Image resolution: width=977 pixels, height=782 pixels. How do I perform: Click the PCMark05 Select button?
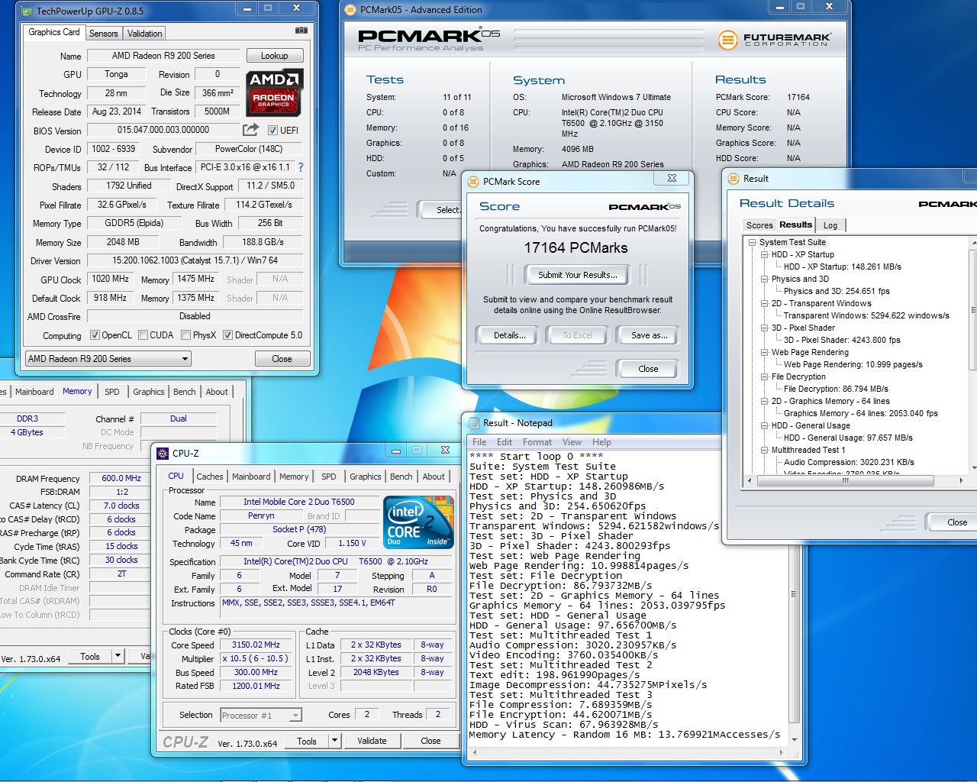point(441,210)
